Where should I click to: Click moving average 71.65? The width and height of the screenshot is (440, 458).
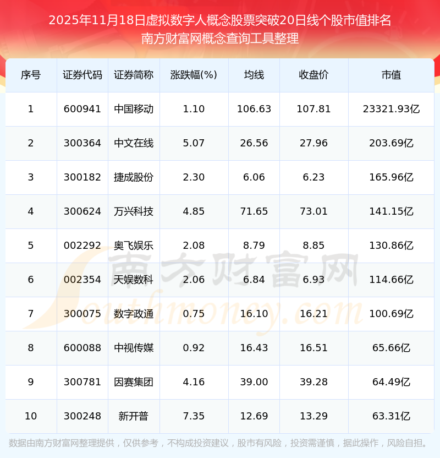click(254, 211)
